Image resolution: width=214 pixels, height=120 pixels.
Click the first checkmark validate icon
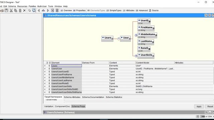tap(52, 10)
